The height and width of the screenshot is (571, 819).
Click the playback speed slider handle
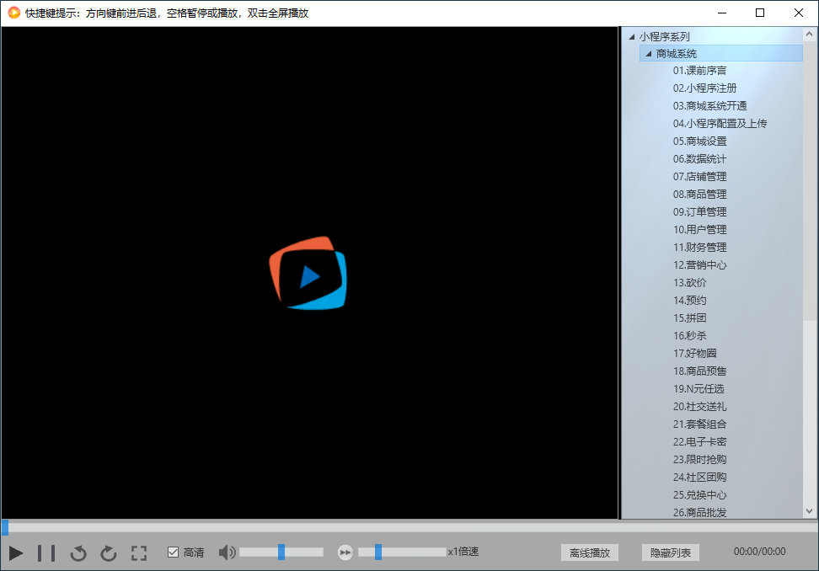(x=378, y=552)
